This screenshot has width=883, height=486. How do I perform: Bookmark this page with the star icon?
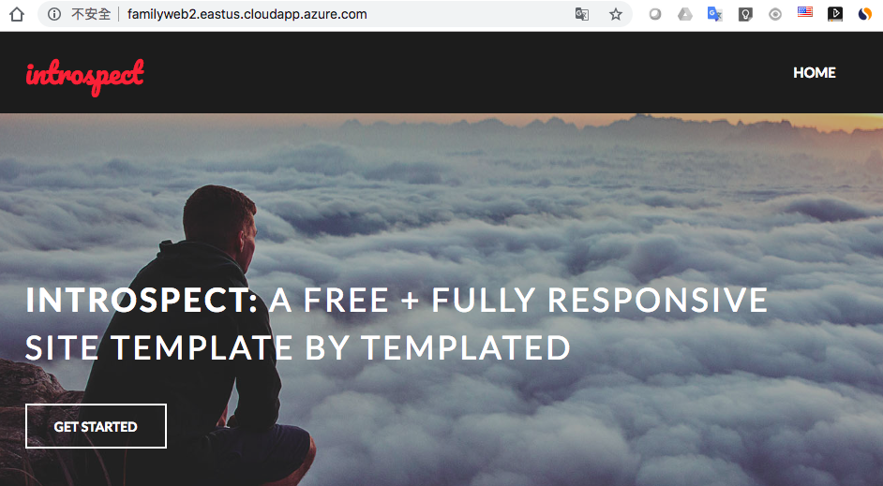point(616,14)
